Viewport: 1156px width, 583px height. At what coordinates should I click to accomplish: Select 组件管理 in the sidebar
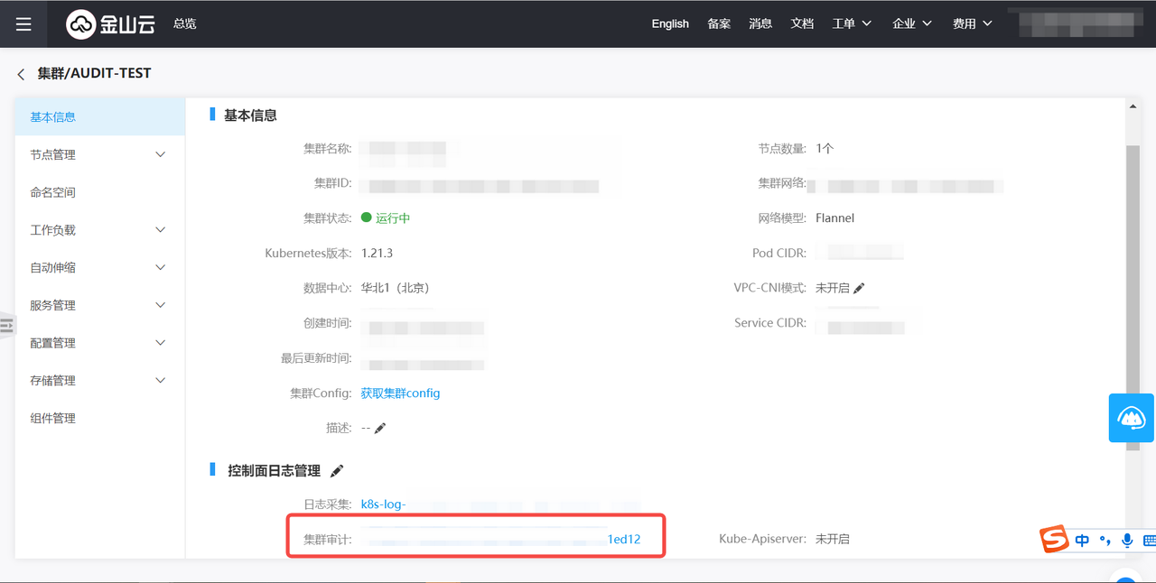[x=53, y=419]
